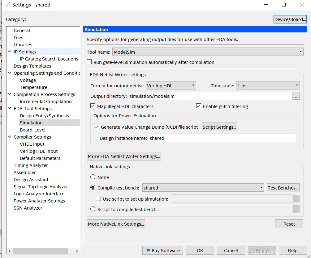Open Script Settings... dialog

(x=219, y=127)
